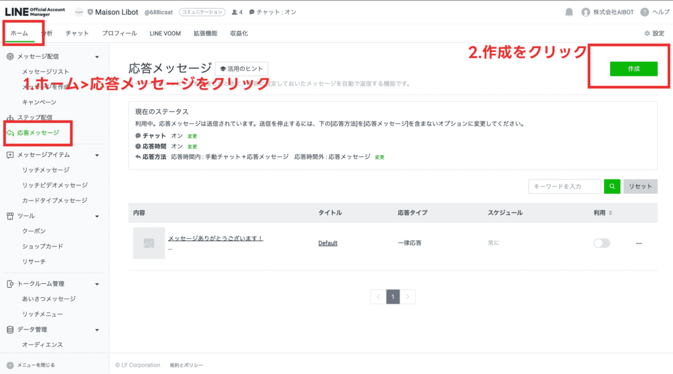This screenshot has width=673, height=374.
Task: Click the account avatar for 株式会社AIBOT
Action: (x=586, y=12)
